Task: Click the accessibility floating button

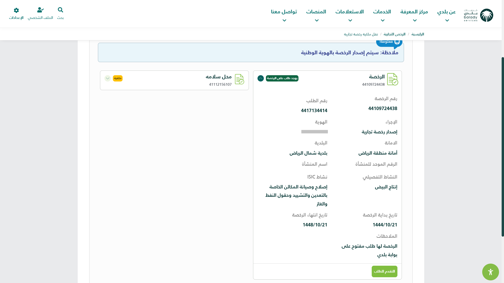Action: 490,272
